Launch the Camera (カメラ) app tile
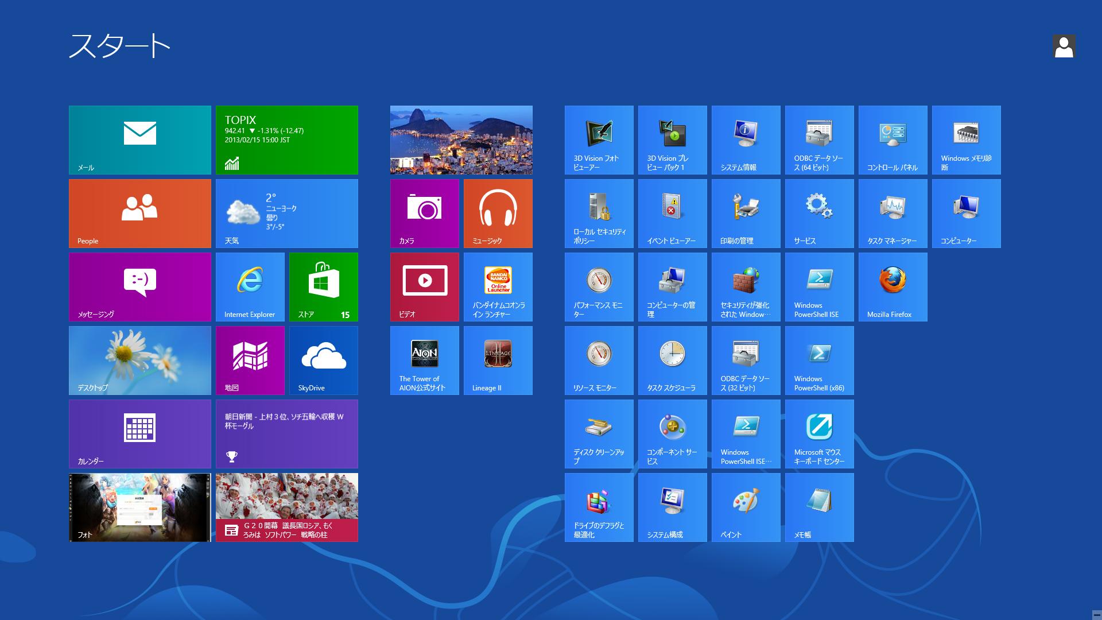Screen dimensions: 1102x620 pyautogui.click(x=424, y=213)
